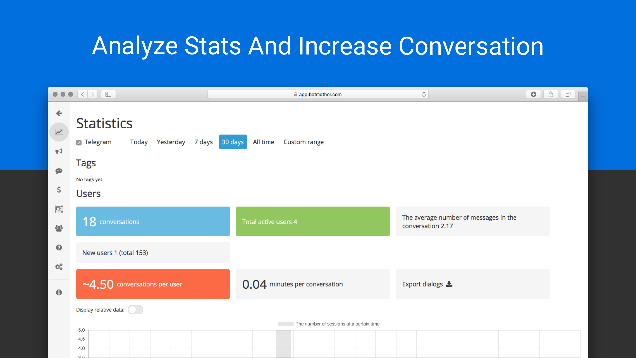Screen dimensions: 636x358
Task: Click the ~4.50 conversations per user card
Action: (153, 284)
